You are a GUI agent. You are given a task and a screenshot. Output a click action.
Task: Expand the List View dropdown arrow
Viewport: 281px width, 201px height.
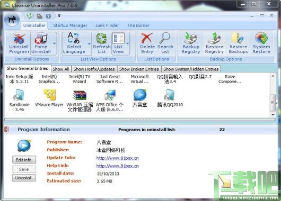[x=127, y=43]
